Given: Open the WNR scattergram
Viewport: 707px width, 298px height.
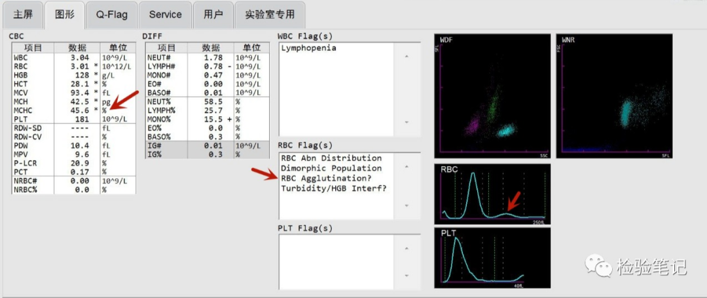Looking at the screenshot, I should (614, 96).
